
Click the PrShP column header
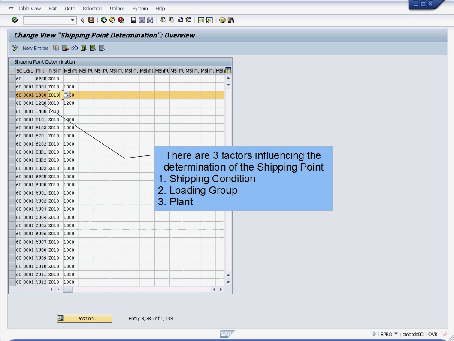pyautogui.click(x=55, y=71)
